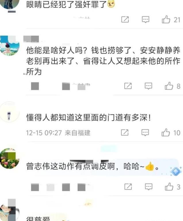
Task: Reply to the comment starting 他能是啥好人吗
Action: (x=148, y=86)
